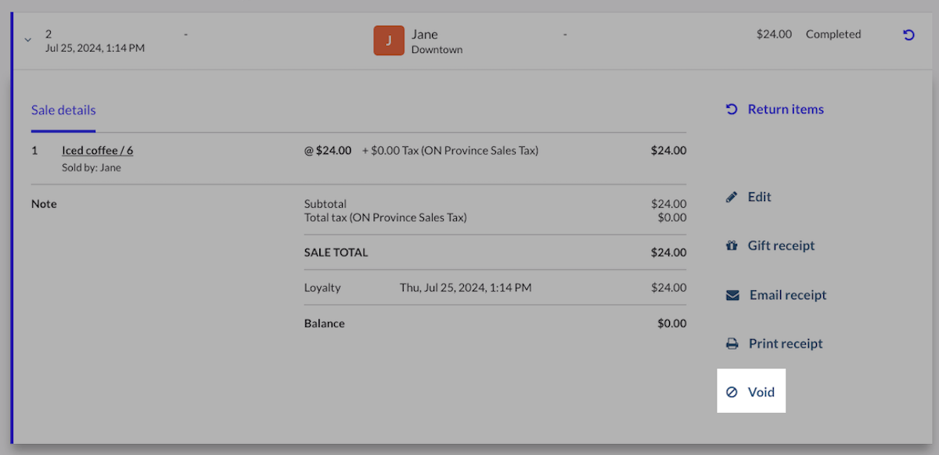Image resolution: width=939 pixels, height=455 pixels.
Task: Click the pencil icon next to Edit
Action: tap(732, 197)
